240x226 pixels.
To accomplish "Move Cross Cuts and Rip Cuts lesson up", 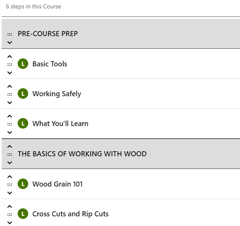I will (x=10, y=207).
